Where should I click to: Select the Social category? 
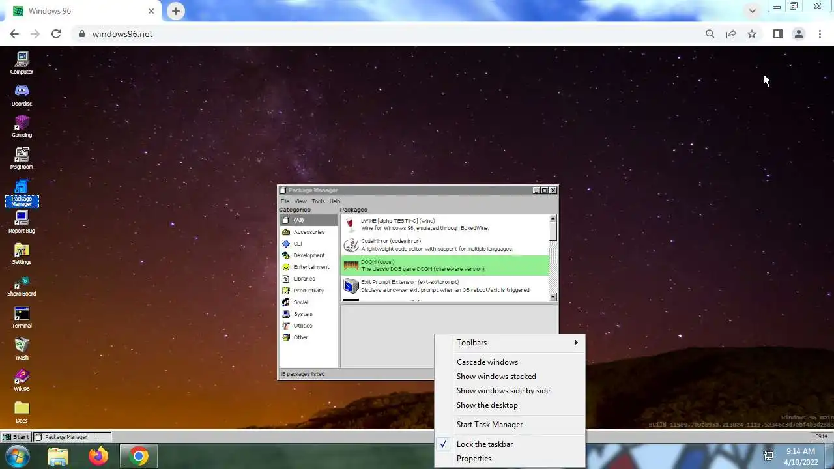tap(309, 302)
